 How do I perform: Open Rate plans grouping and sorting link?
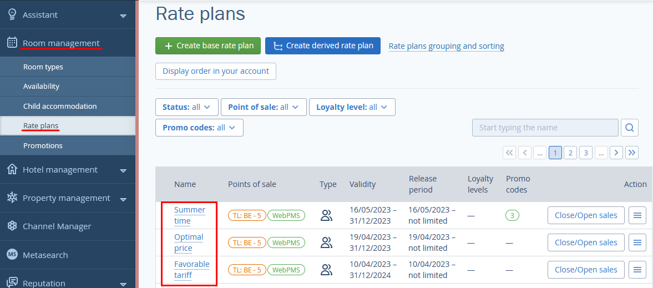tap(447, 46)
